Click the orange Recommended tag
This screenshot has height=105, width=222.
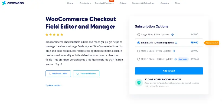click(x=211, y=43)
